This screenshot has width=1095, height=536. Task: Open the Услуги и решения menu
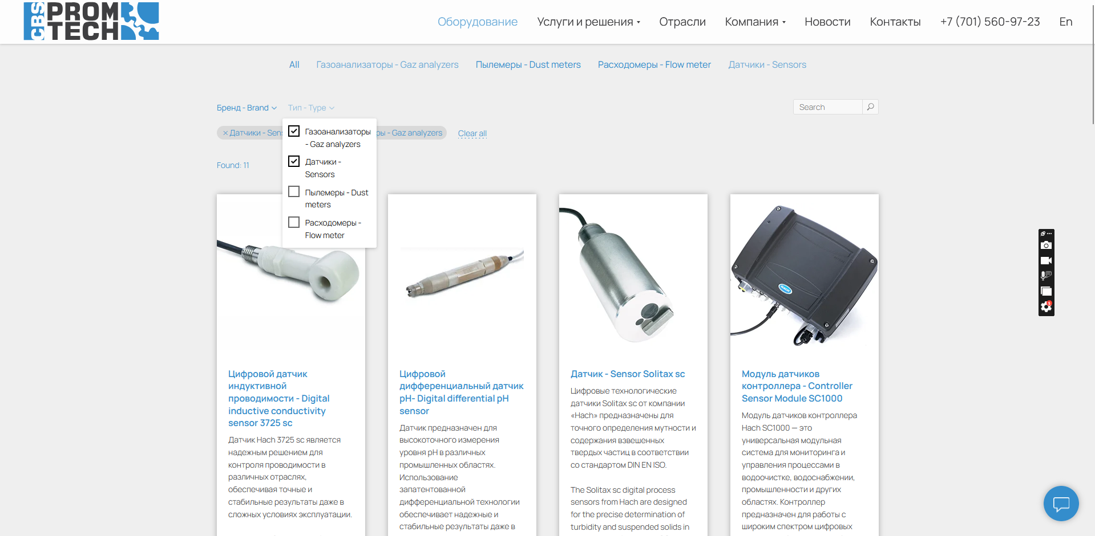click(588, 22)
